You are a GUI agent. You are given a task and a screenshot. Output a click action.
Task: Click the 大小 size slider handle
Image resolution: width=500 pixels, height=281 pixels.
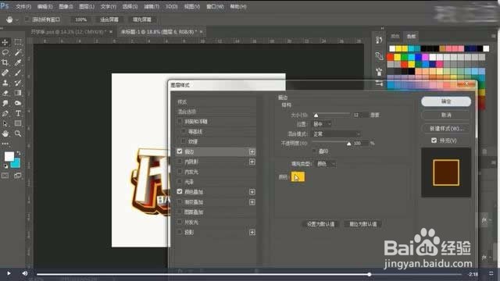point(316,115)
